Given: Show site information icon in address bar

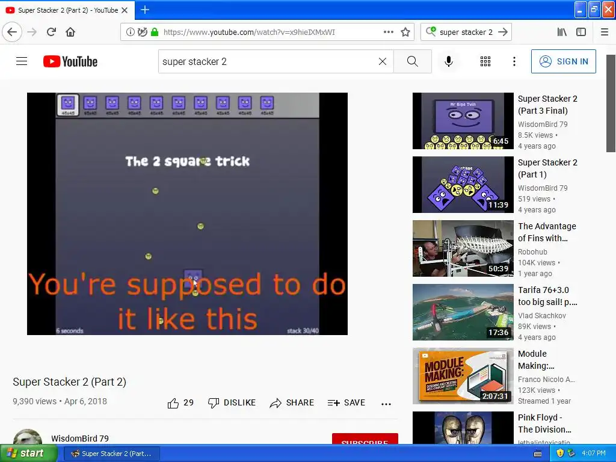Looking at the screenshot, I should tap(130, 32).
